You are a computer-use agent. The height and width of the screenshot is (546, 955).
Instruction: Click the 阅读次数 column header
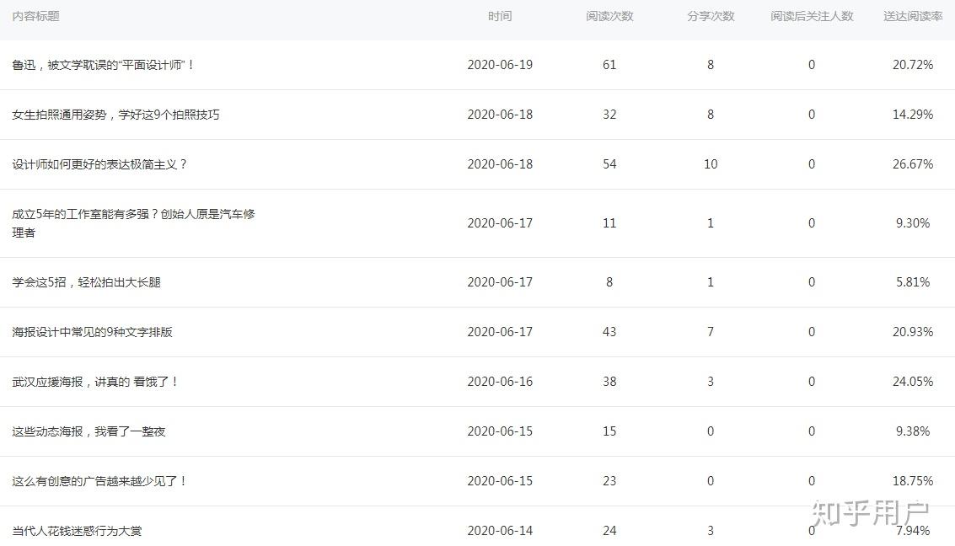point(609,16)
